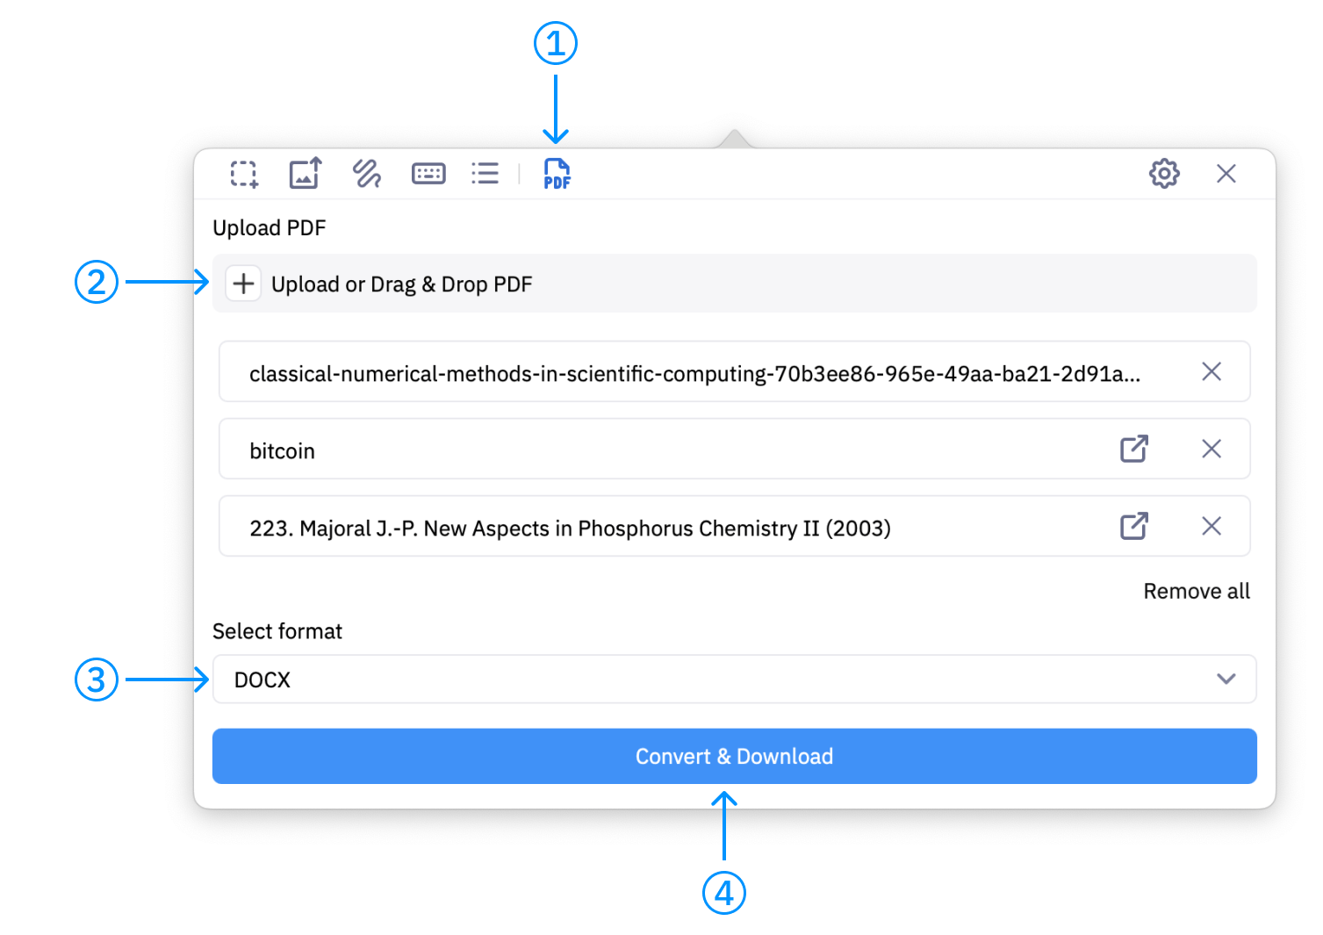Select the handwriting scribble tool

(366, 173)
